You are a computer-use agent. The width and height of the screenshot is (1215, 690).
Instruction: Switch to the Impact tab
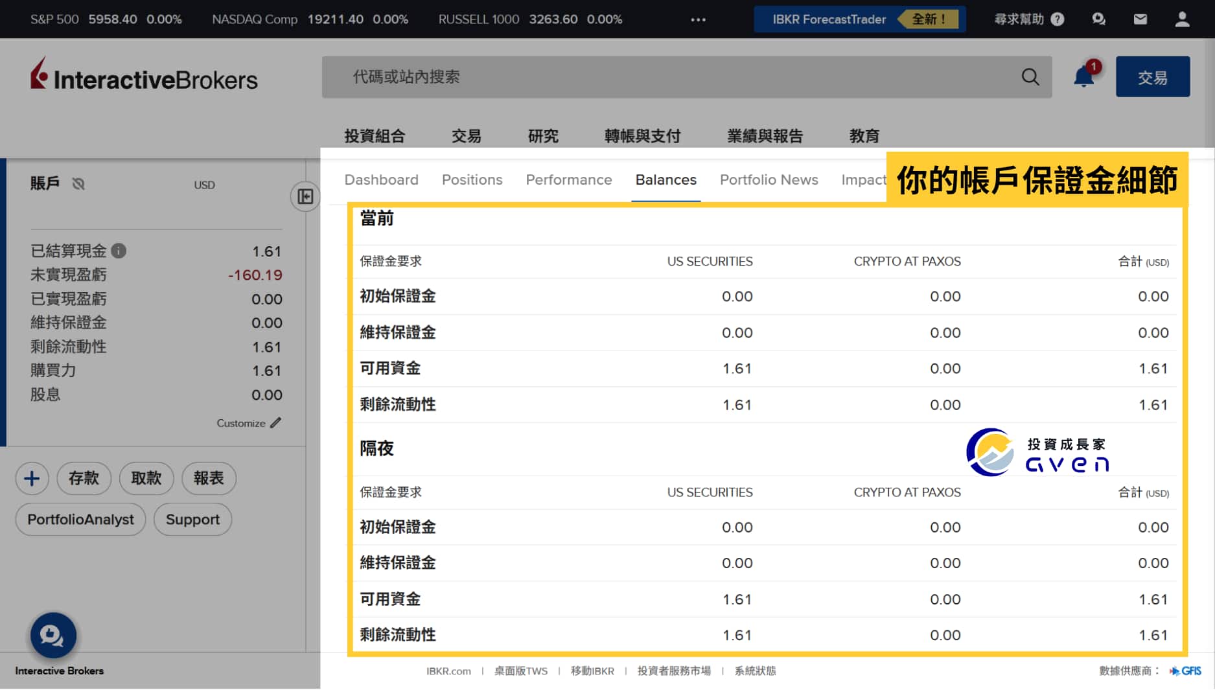863,179
